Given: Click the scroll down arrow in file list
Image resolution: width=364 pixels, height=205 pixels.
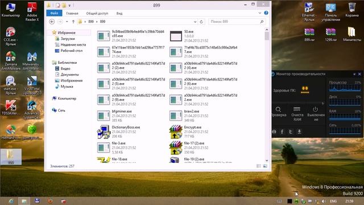Looking at the screenshot, I should click(267, 161).
